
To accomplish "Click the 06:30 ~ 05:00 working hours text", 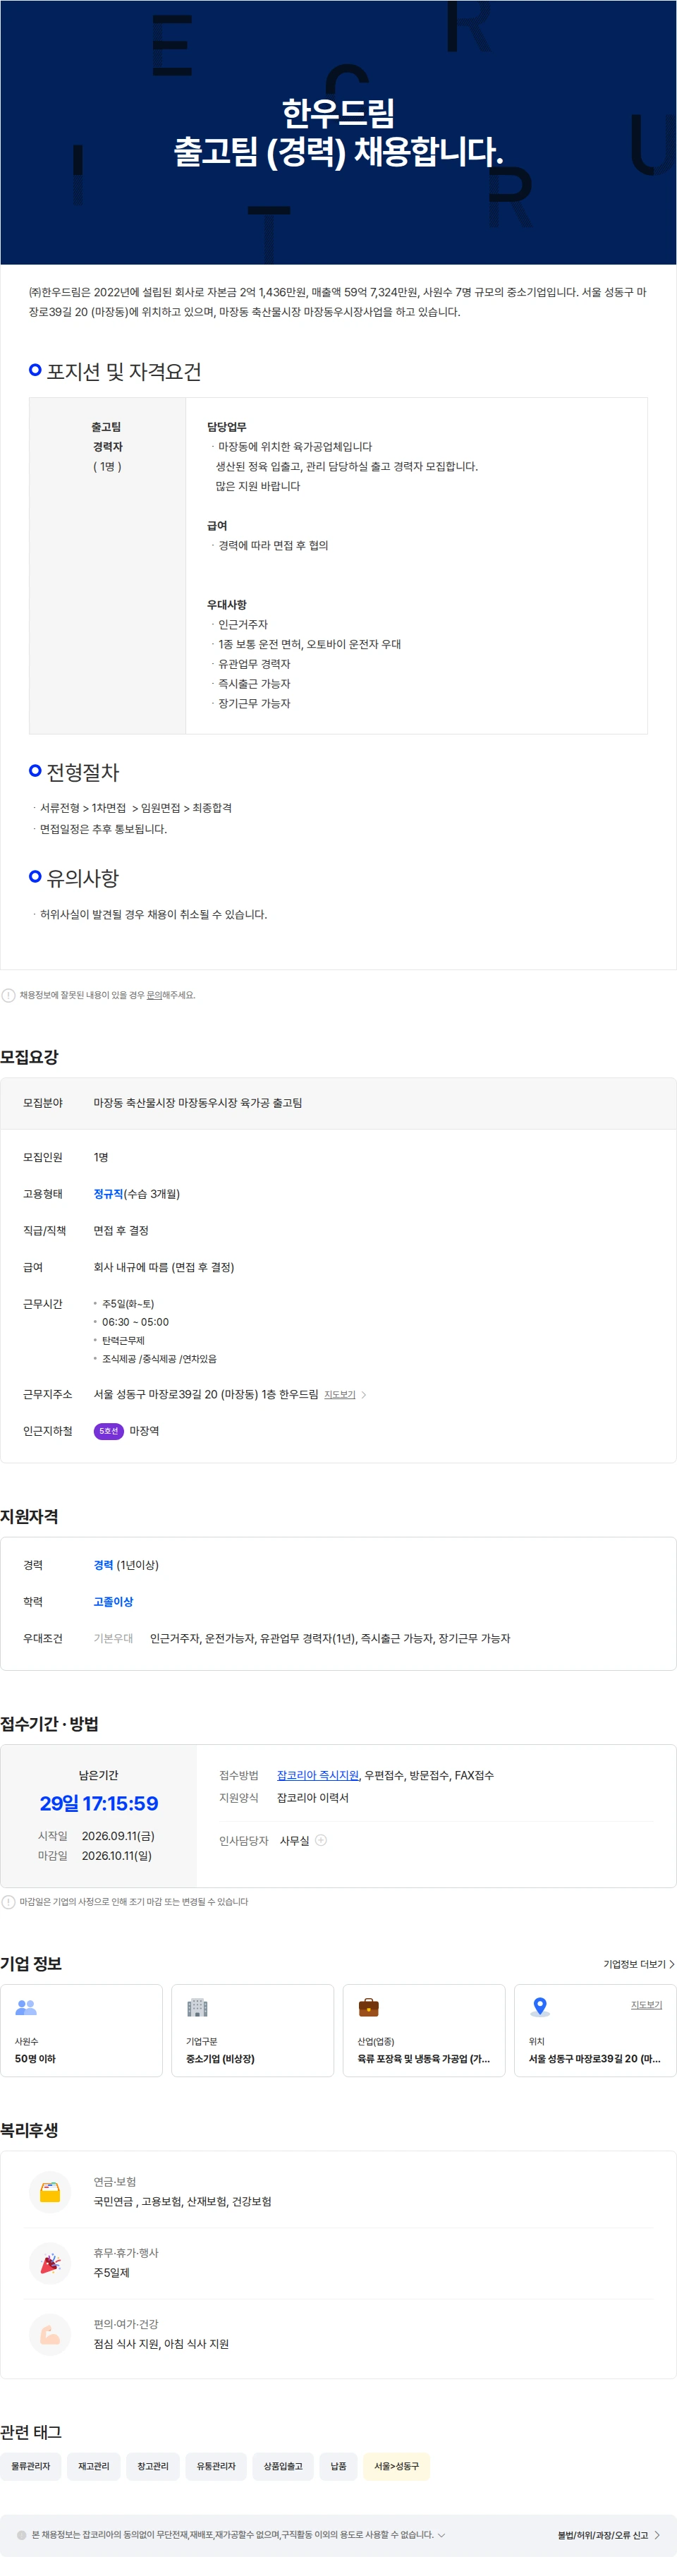I will click(135, 1322).
